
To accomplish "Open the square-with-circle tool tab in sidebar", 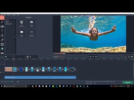I will 2,44.
